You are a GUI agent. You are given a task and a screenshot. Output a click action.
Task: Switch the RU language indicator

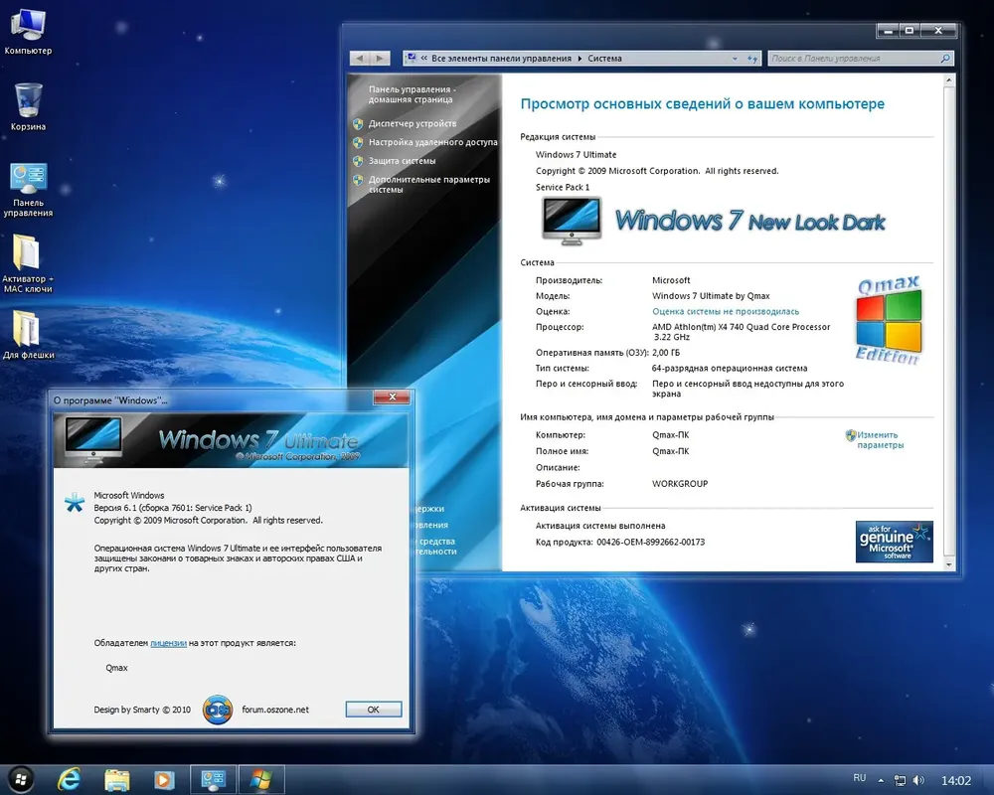point(859,778)
